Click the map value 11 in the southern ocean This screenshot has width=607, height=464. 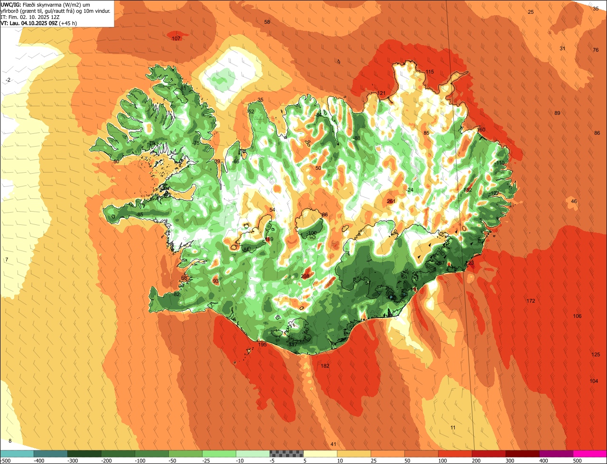tap(453, 427)
